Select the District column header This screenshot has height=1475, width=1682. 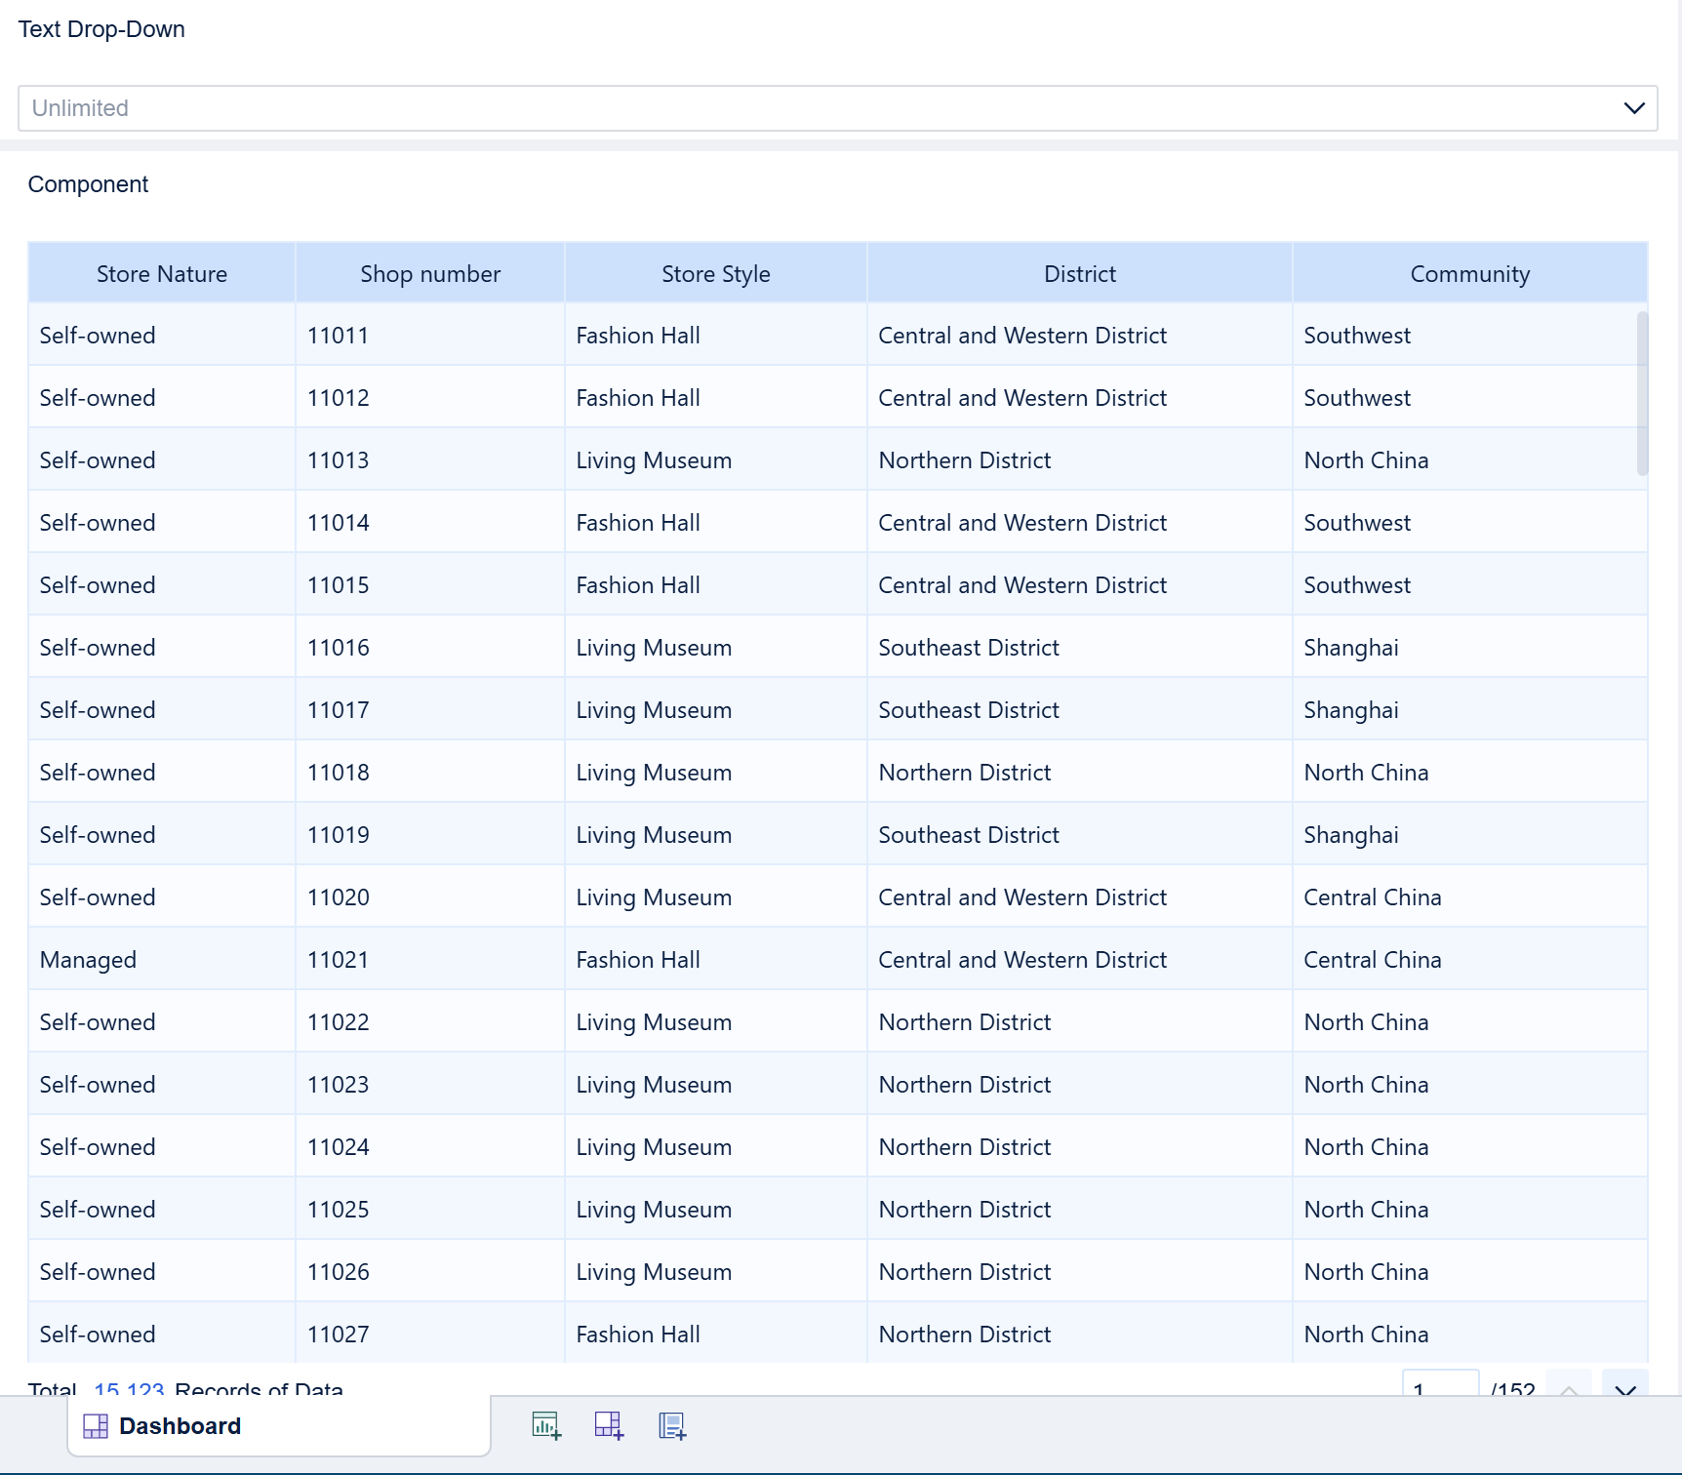click(1079, 273)
